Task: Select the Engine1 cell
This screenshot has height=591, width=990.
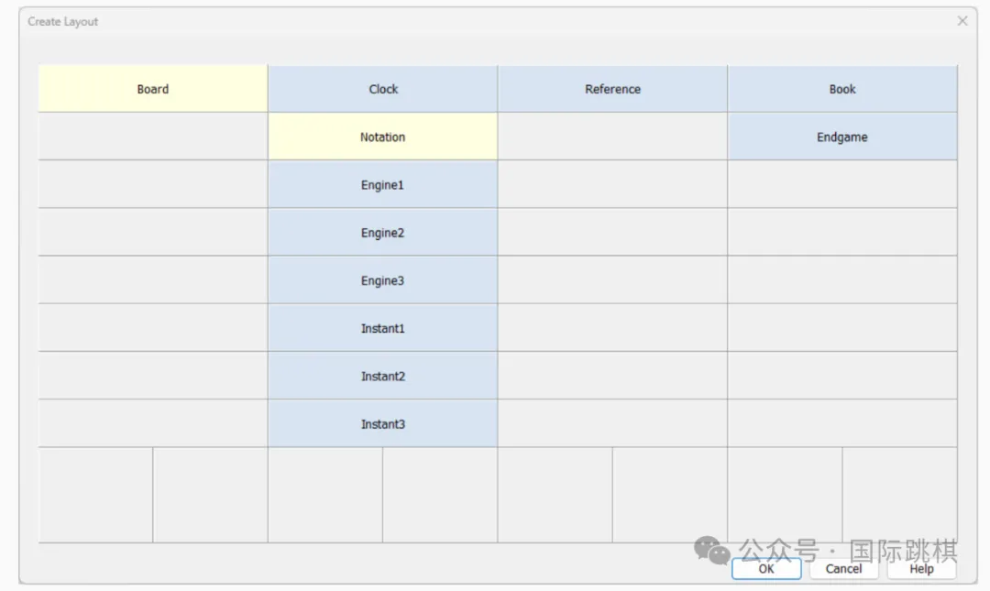Action: pyautogui.click(x=382, y=185)
